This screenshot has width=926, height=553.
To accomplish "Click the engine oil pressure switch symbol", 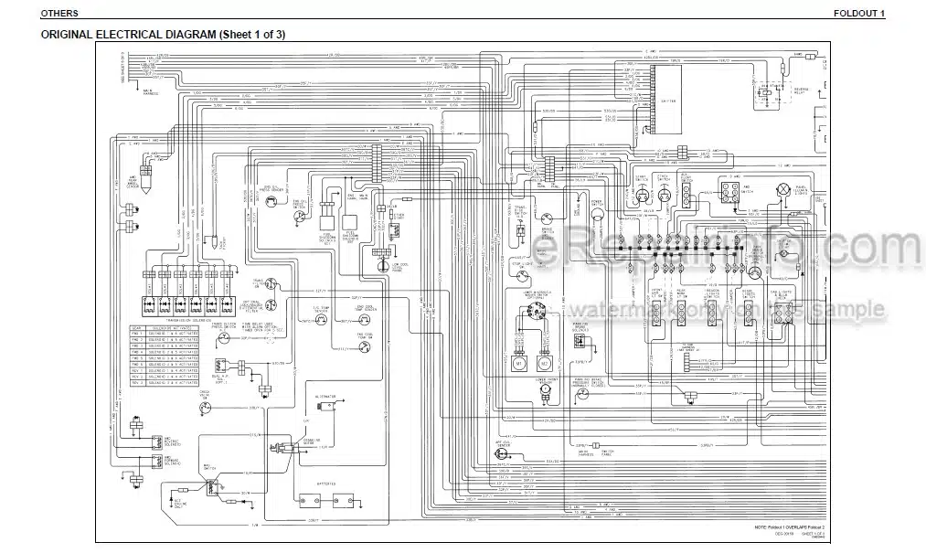I will click(x=300, y=217).
